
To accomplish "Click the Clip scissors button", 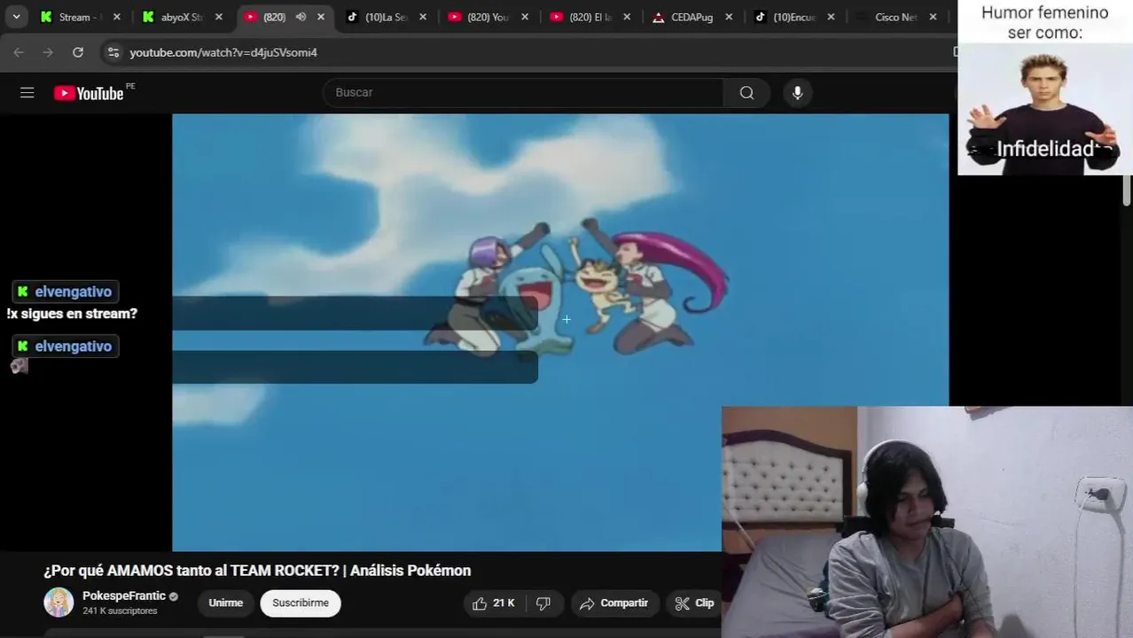I will 694,603.
